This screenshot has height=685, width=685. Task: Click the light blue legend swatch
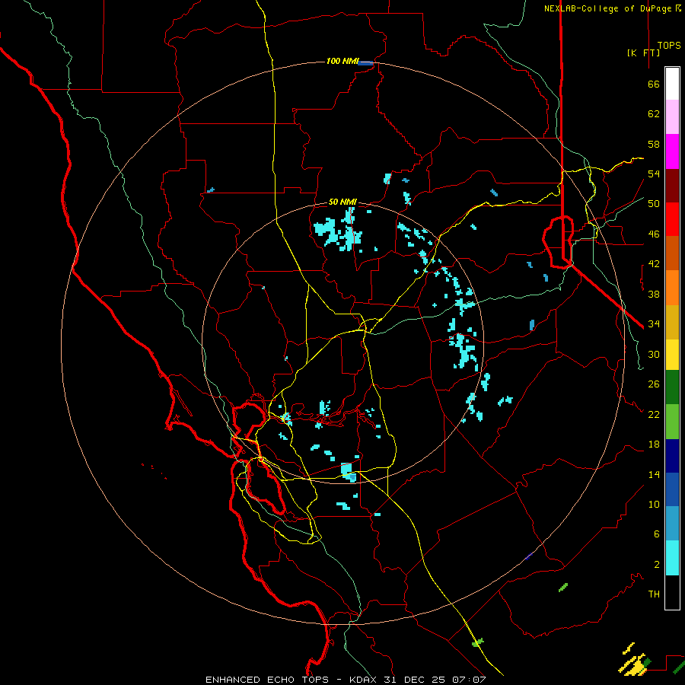[672, 523]
